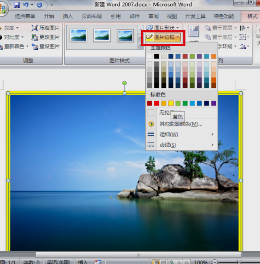Click the language 英语(美国) status entry

click(58, 262)
